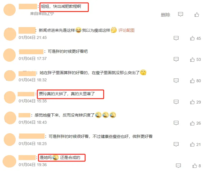Open the avatar of the first commenter

click(10, 10)
